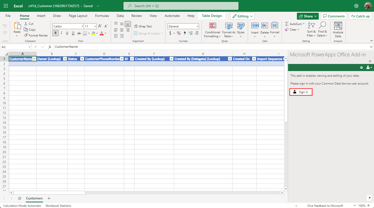This screenshot has width=374, height=208.
Task: Enable Wrap Text for the cell
Action: click(143, 26)
